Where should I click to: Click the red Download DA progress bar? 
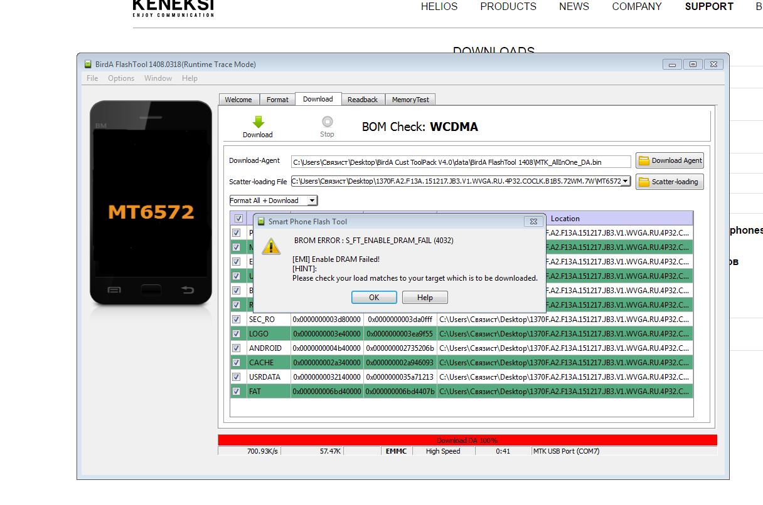[x=467, y=440]
